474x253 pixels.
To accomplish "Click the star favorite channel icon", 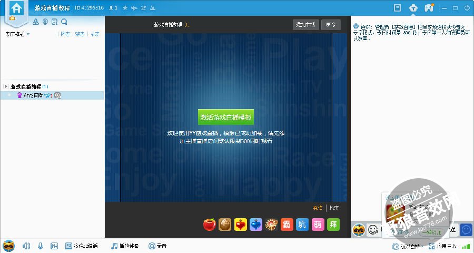I will tap(125, 8).
